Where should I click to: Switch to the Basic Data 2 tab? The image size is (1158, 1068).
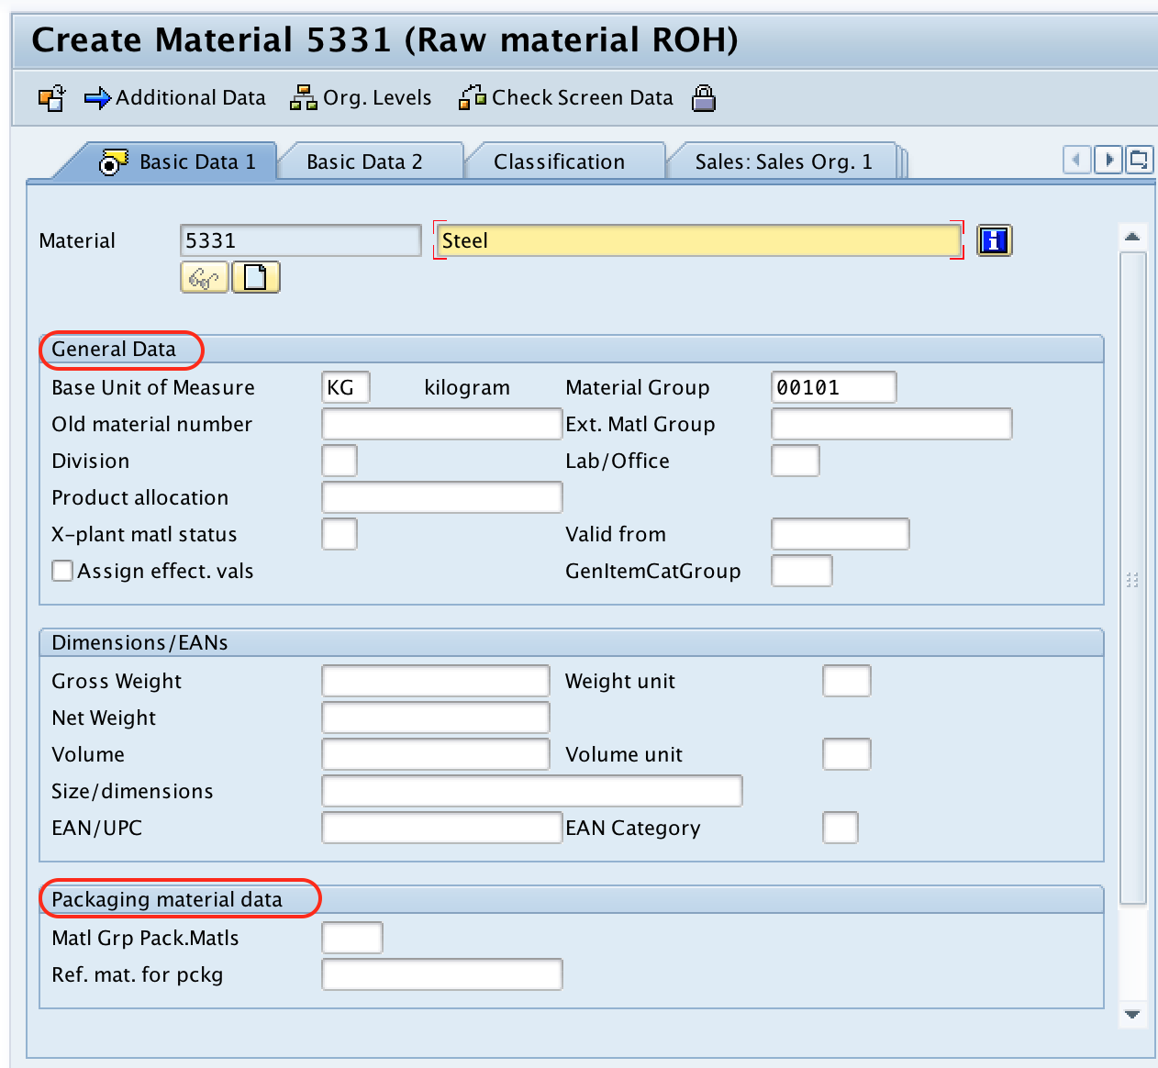click(364, 161)
